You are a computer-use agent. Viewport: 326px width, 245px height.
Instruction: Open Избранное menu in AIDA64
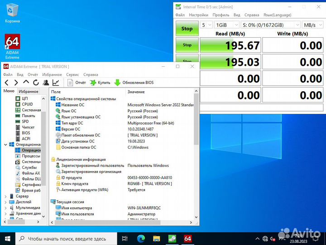pos(52,74)
